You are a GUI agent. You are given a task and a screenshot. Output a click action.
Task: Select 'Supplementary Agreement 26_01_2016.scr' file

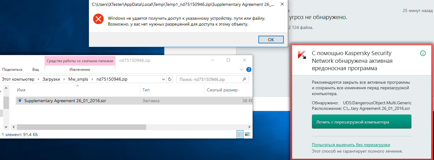[x=66, y=101]
